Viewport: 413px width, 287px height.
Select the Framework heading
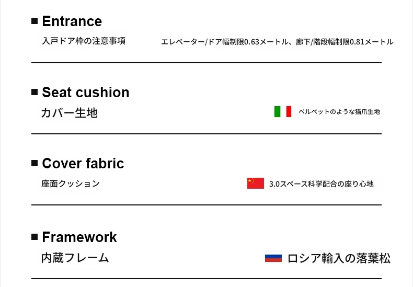point(79,237)
